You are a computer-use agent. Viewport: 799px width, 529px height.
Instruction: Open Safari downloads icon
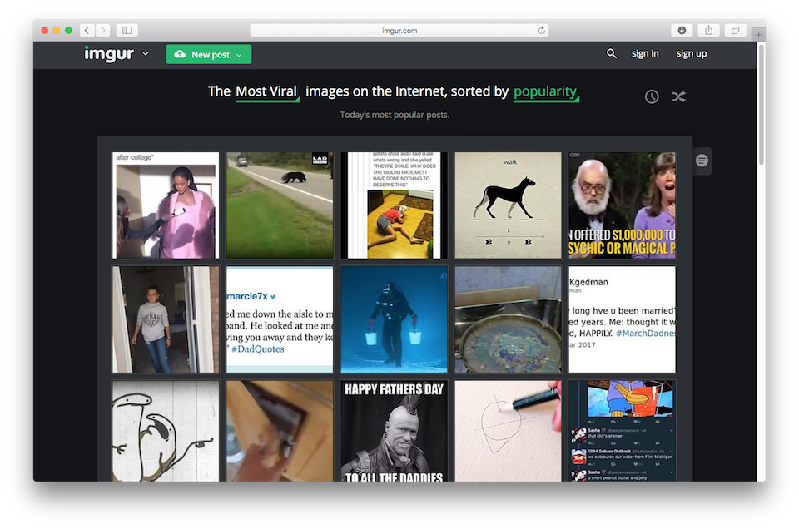coord(682,31)
